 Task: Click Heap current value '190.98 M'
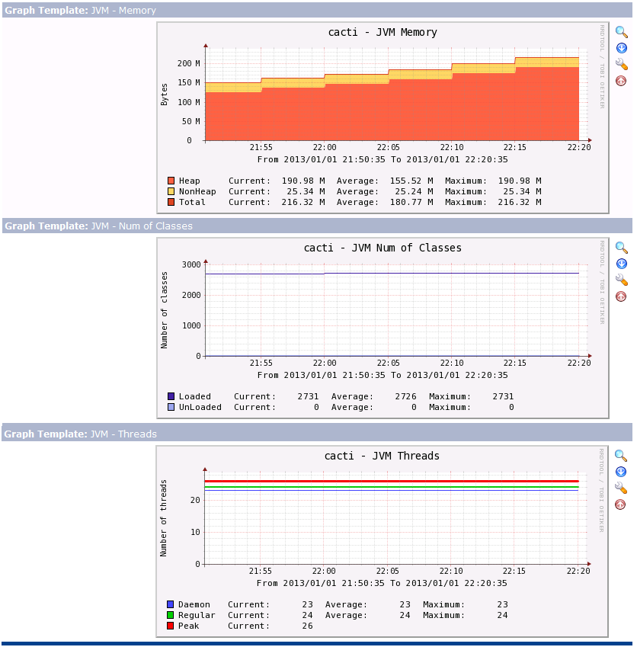click(x=303, y=181)
